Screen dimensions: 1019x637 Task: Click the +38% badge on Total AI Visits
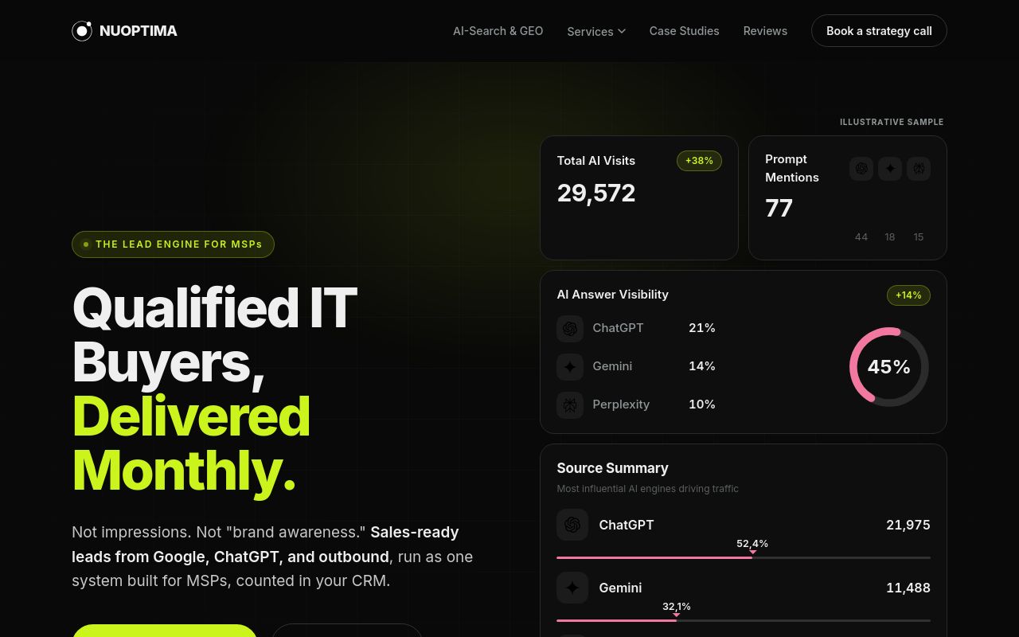coord(699,161)
